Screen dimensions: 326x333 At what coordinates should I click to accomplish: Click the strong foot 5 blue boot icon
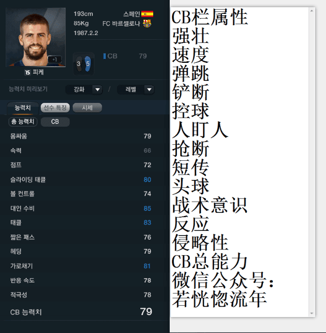pyautogui.click(x=88, y=63)
